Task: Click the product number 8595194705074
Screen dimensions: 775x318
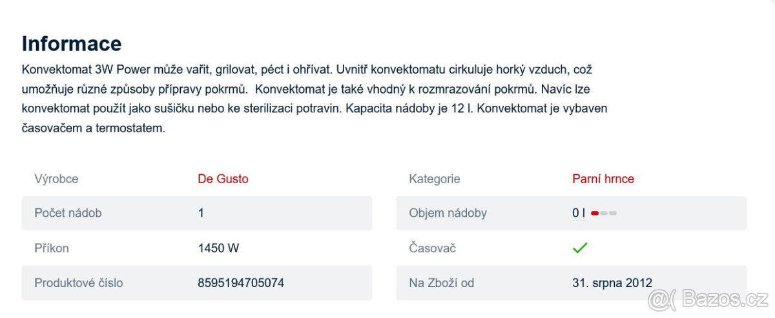Action: coord(241,283)
